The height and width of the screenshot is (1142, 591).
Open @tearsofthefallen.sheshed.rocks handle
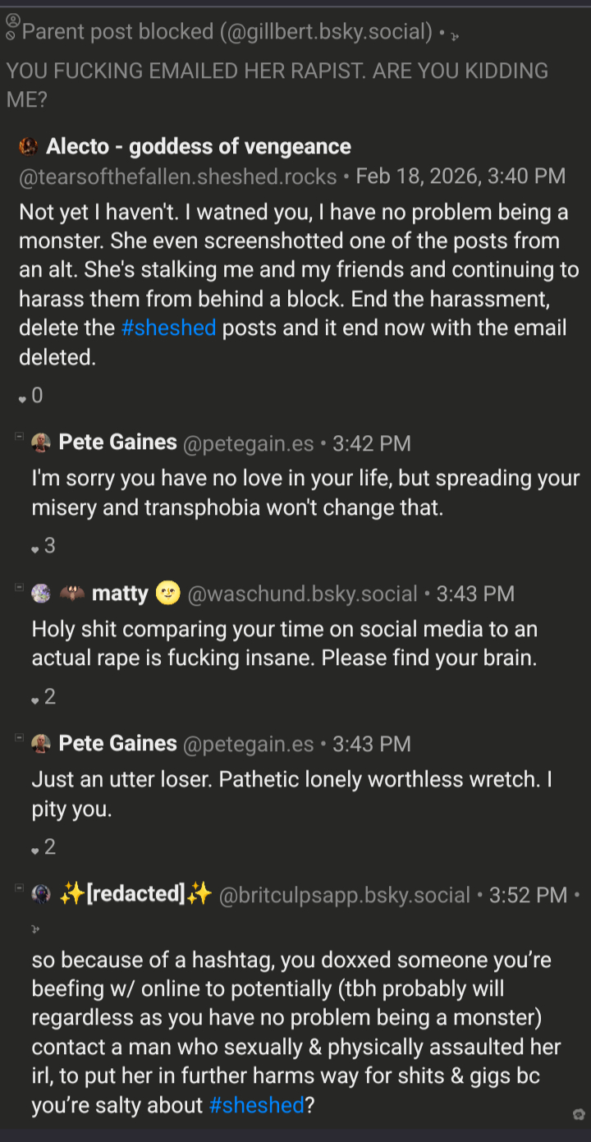tap(178, 177)
